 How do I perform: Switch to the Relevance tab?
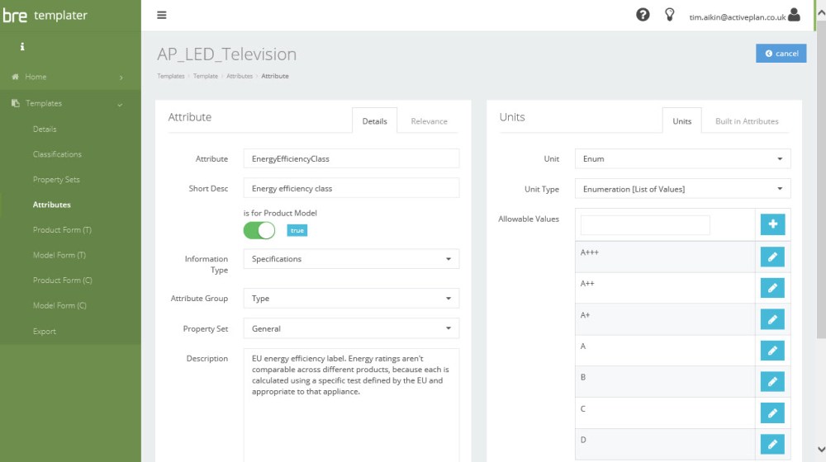tap(429, 121)
